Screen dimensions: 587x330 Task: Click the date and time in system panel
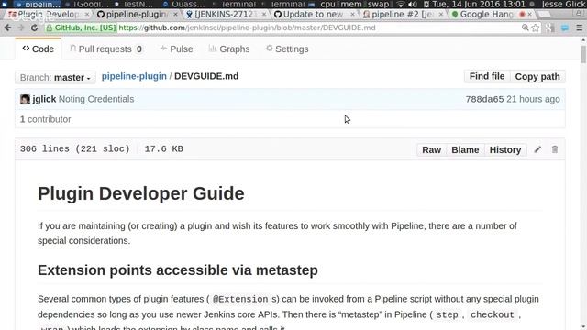click(479, 4)
